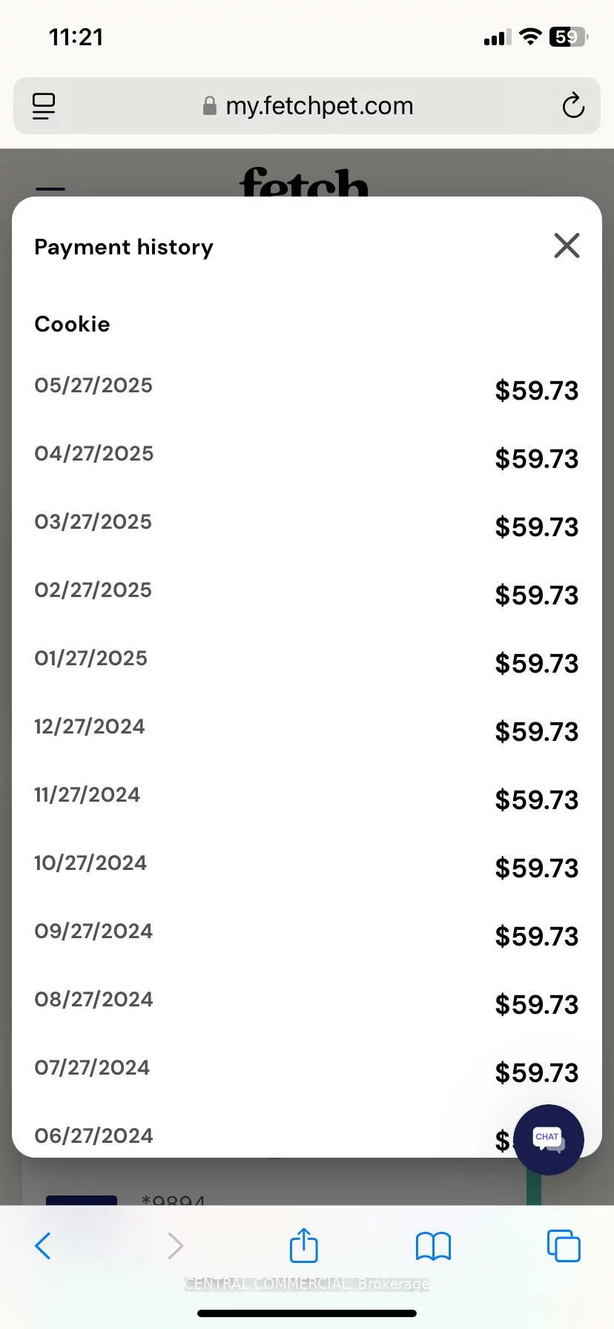Image resolution: width=614 pixels, height=1329 pixels.
Task: Go back using Safari back arrow
Action: [43, 1246]
